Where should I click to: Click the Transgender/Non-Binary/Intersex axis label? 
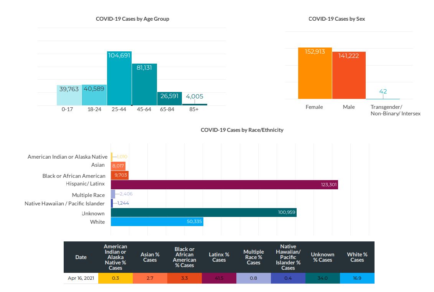(395, 110)
